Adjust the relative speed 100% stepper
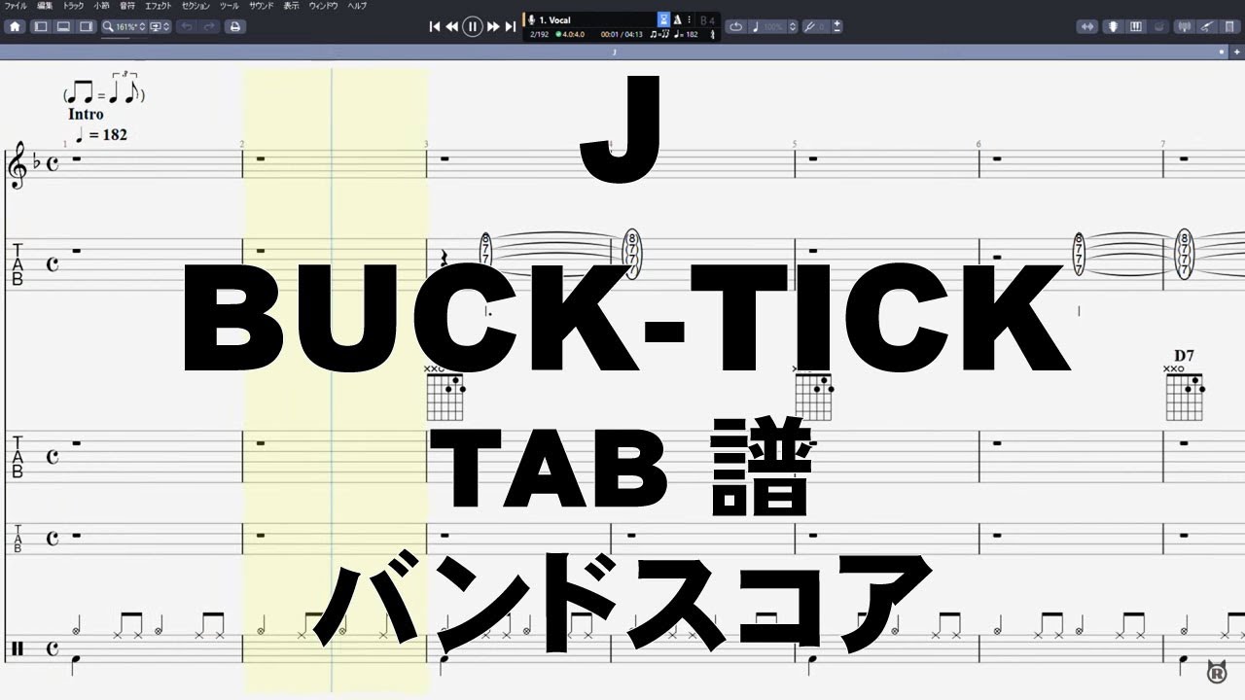 [x=793, y=27]
